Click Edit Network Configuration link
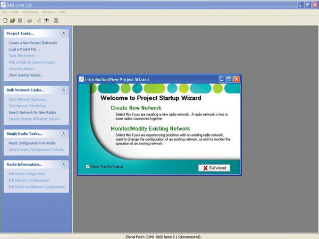The image size is (319, 239). (x=29, y=180)
